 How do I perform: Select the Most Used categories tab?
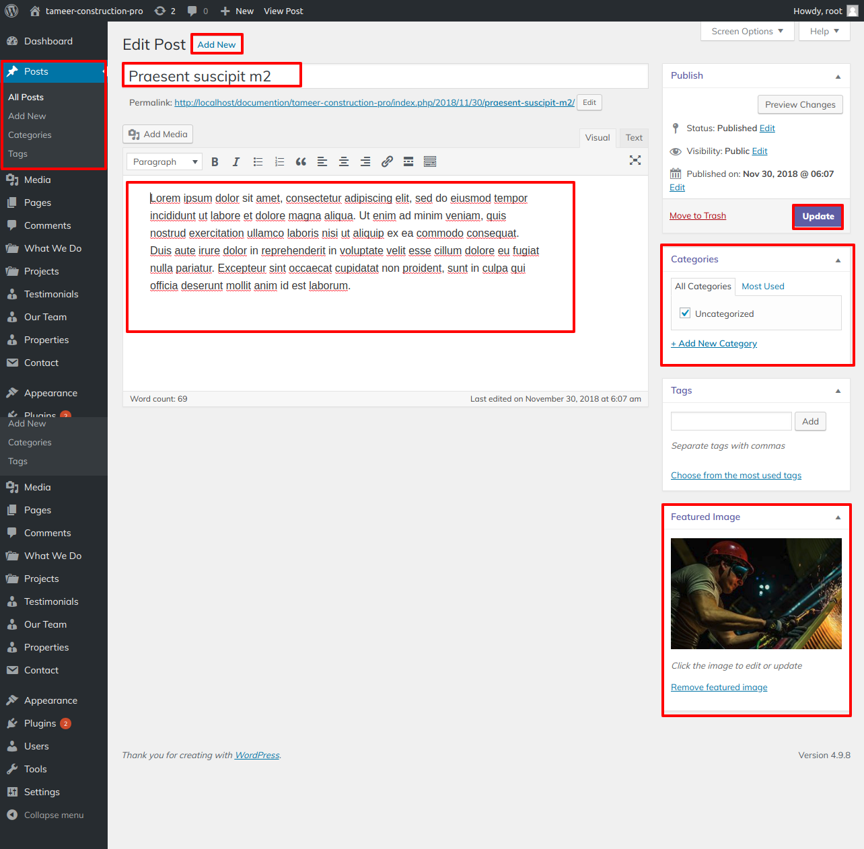pos(763,287)
